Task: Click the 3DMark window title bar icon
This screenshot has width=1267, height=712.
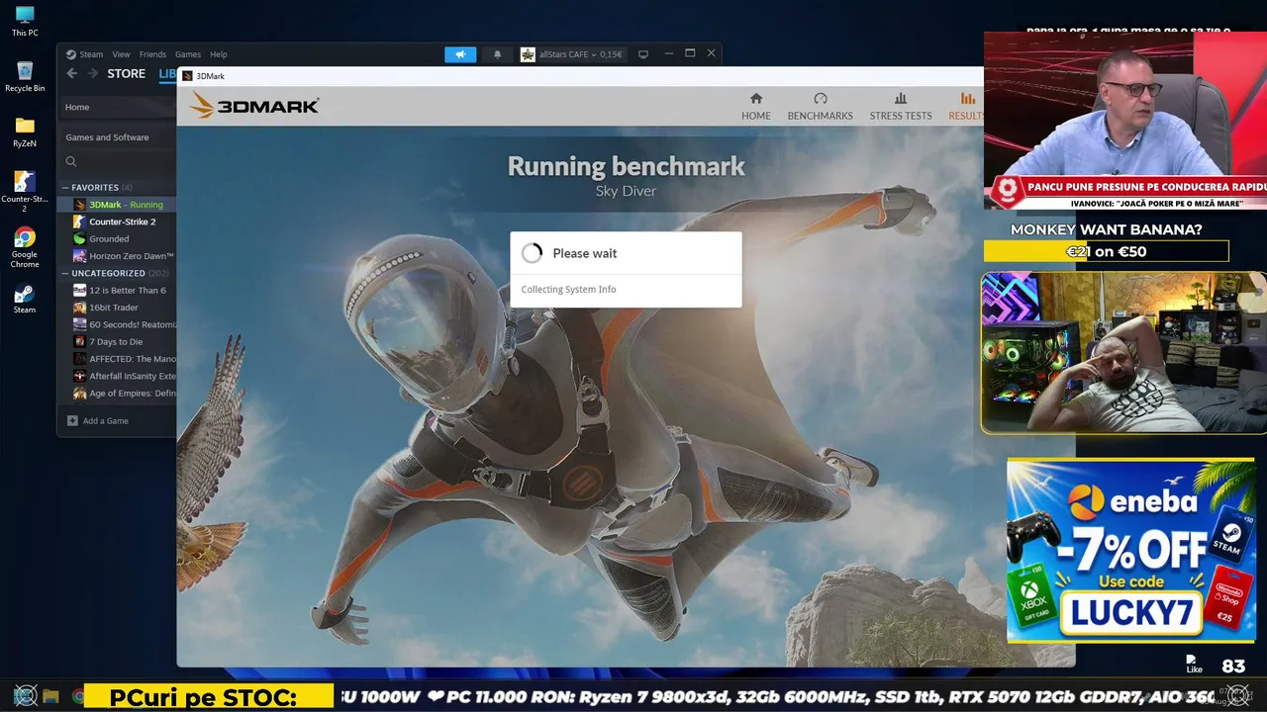Action: pos(187,76)
